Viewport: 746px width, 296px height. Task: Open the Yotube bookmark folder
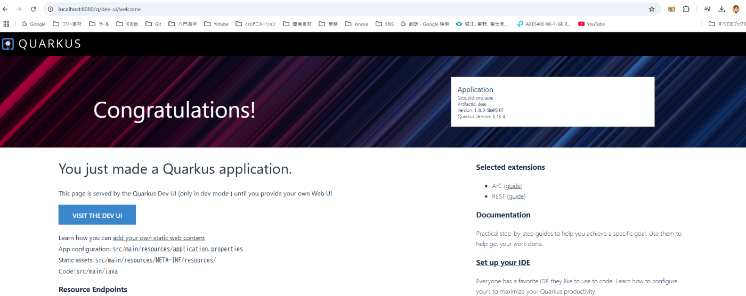pos(216,24)
